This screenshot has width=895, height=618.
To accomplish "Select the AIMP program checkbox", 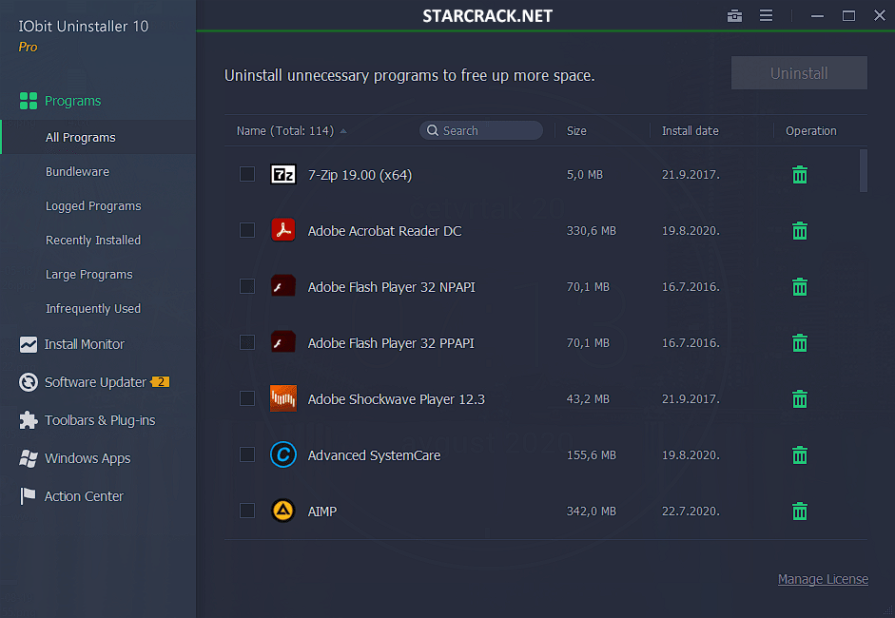I will (247, 511).
